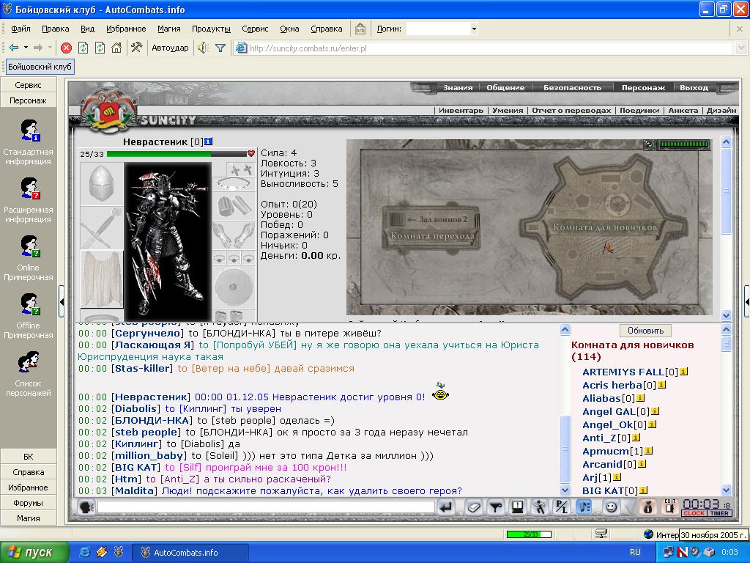This screenshot has width=750, height=563.
Task: Clear chat with the eraser icon
Action: tap(474, 507)
